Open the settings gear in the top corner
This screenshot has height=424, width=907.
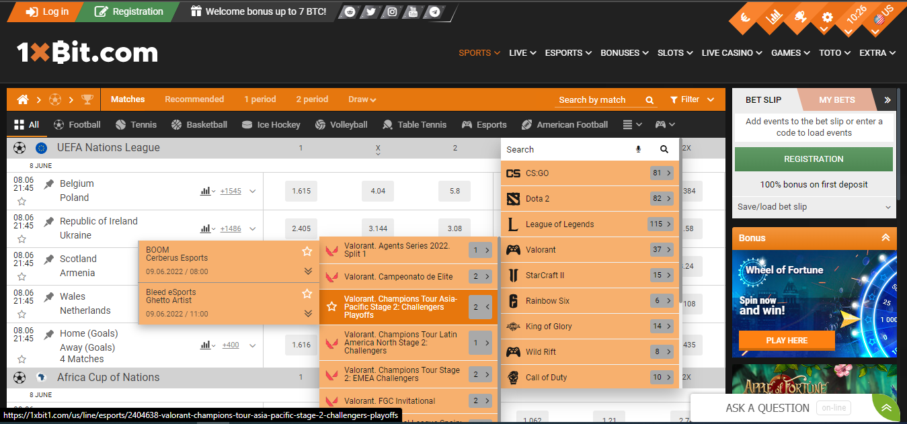(x=826, y=18)
